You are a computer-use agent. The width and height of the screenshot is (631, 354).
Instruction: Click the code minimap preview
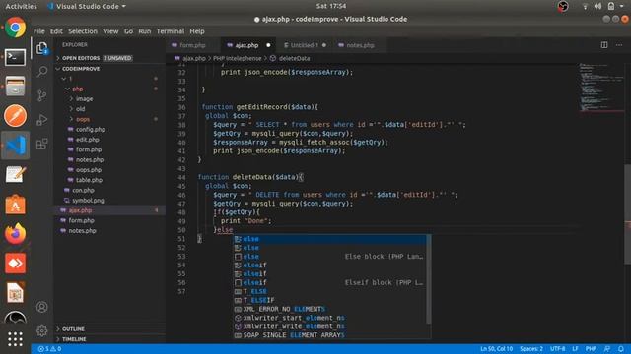[600, 88]
